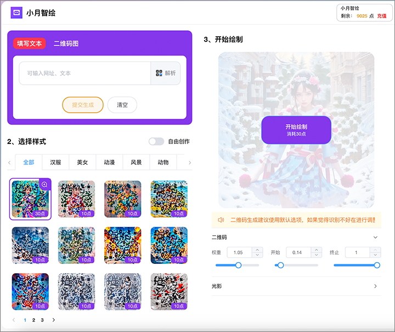Adjust the 权重 slider handle

click(x=238, y=265)
